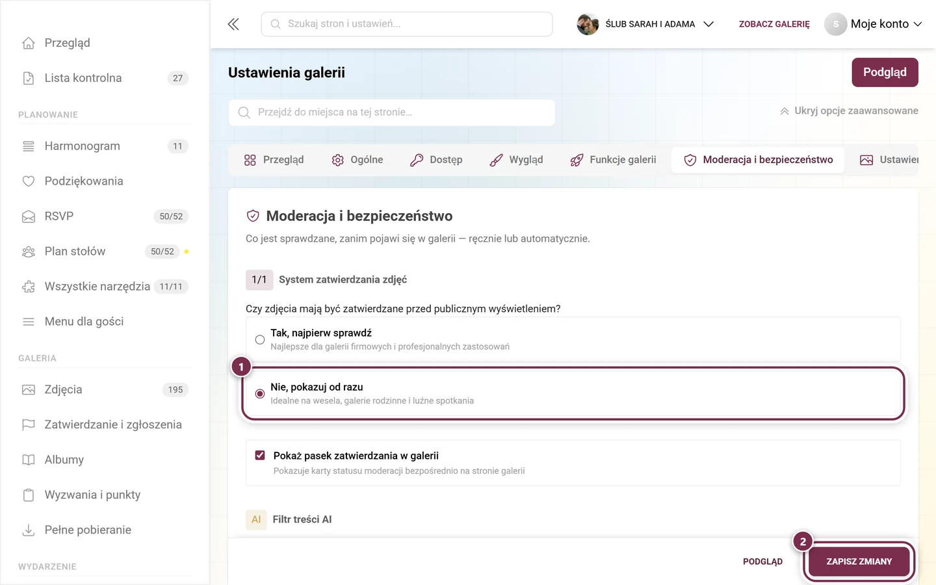
Task: Click the Podziękowania heart icon
Action: 29,181
